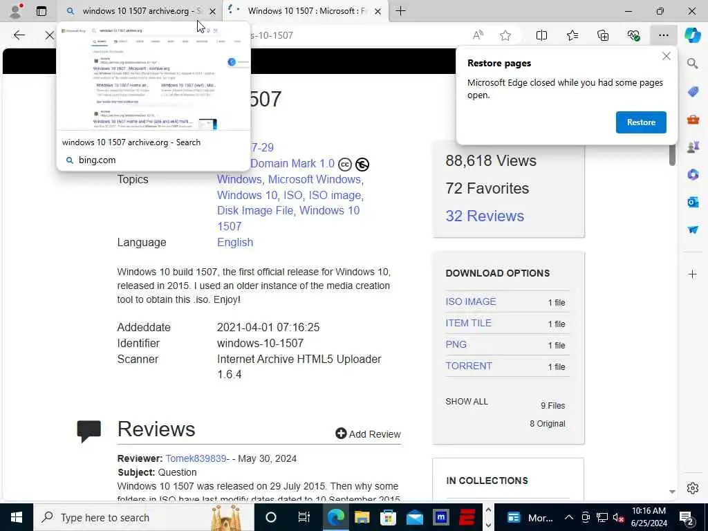The width and height of the screenshot is (708, 531).
Task: Open the sidebar Outlook icon
Action: point(693,202)
